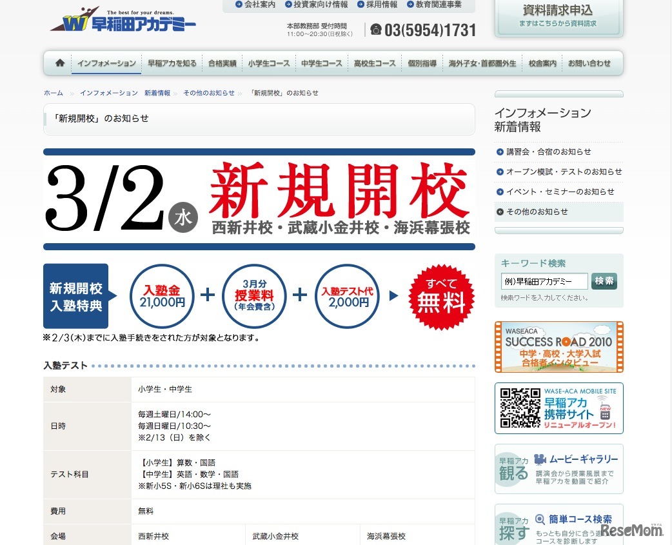This screenshot has width=672, height=545.
Task: Click arrow icon beside 教育関連事業
Action: click(x=410, y=5)
